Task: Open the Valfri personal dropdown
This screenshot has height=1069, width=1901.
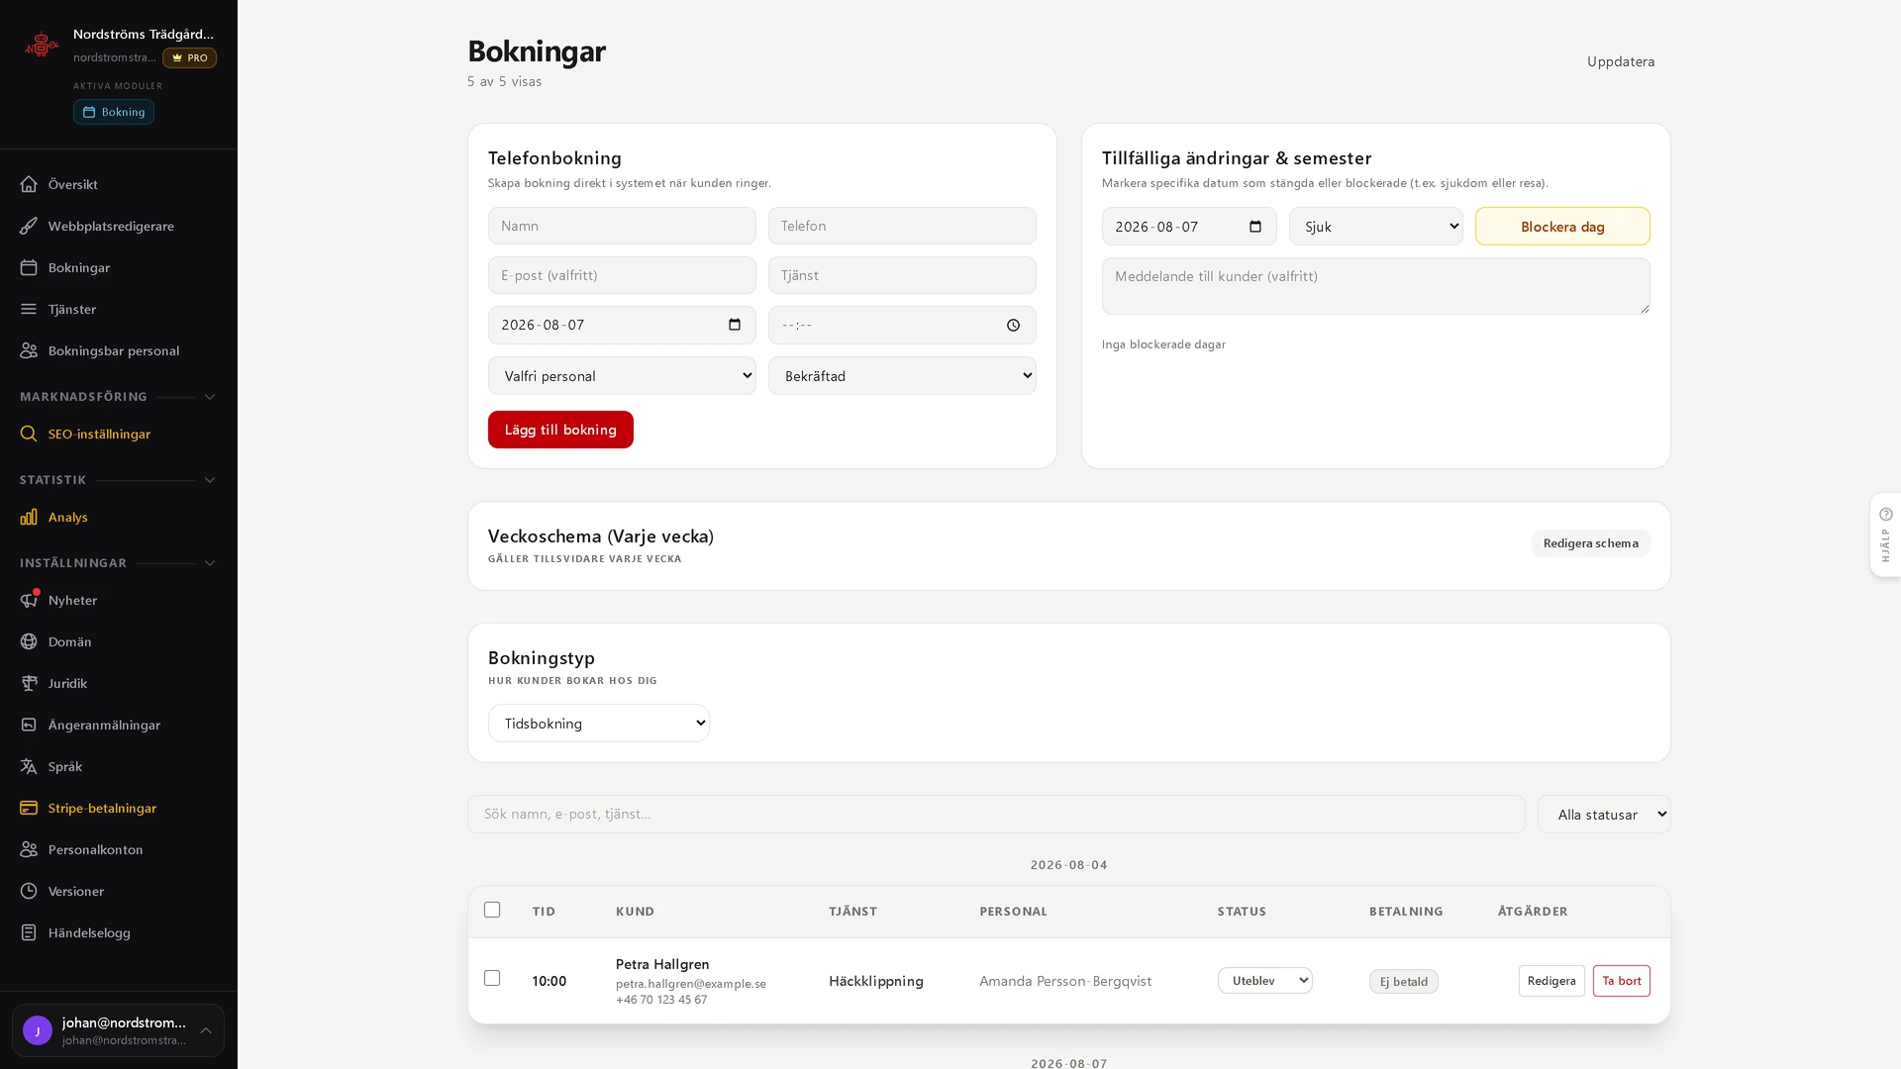Action: point(622,376)
